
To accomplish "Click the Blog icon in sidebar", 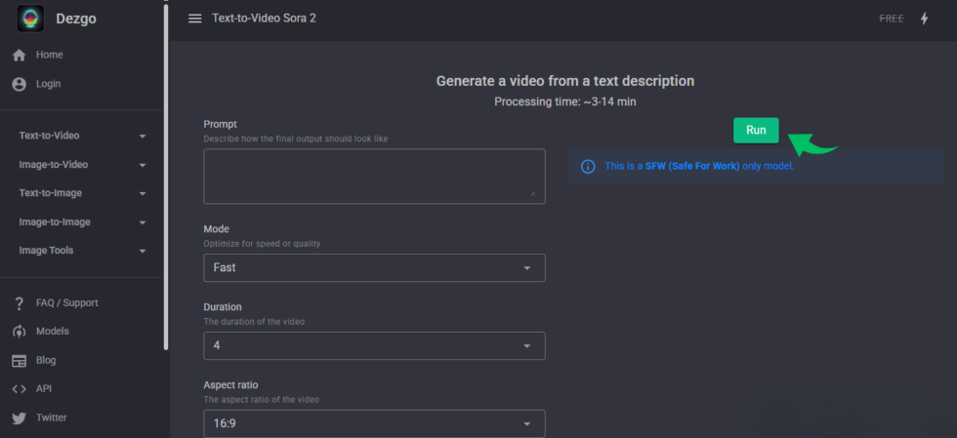I will (20, 361).
